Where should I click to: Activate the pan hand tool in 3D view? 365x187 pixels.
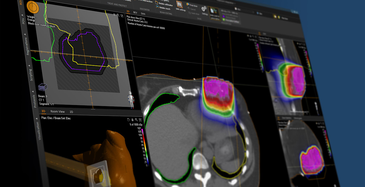[132, 120]
